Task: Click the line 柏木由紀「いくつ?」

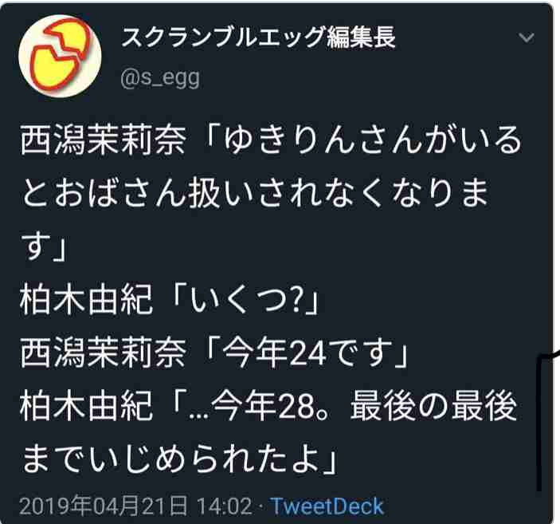Action: point(169,300)
